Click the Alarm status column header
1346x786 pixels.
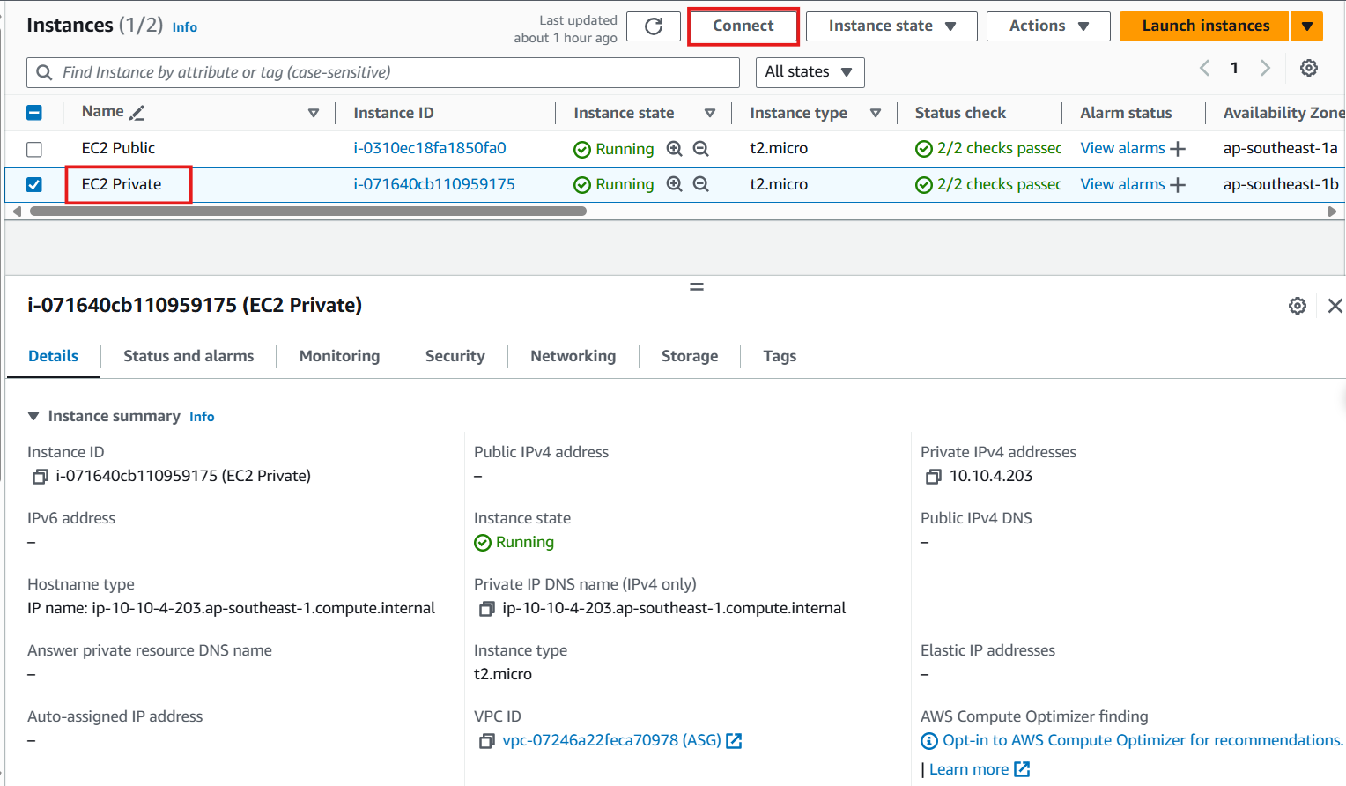[1126, 113]
